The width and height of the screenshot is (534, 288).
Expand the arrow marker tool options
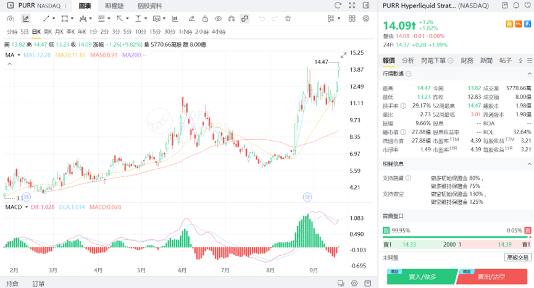click(x=127, y=19)
